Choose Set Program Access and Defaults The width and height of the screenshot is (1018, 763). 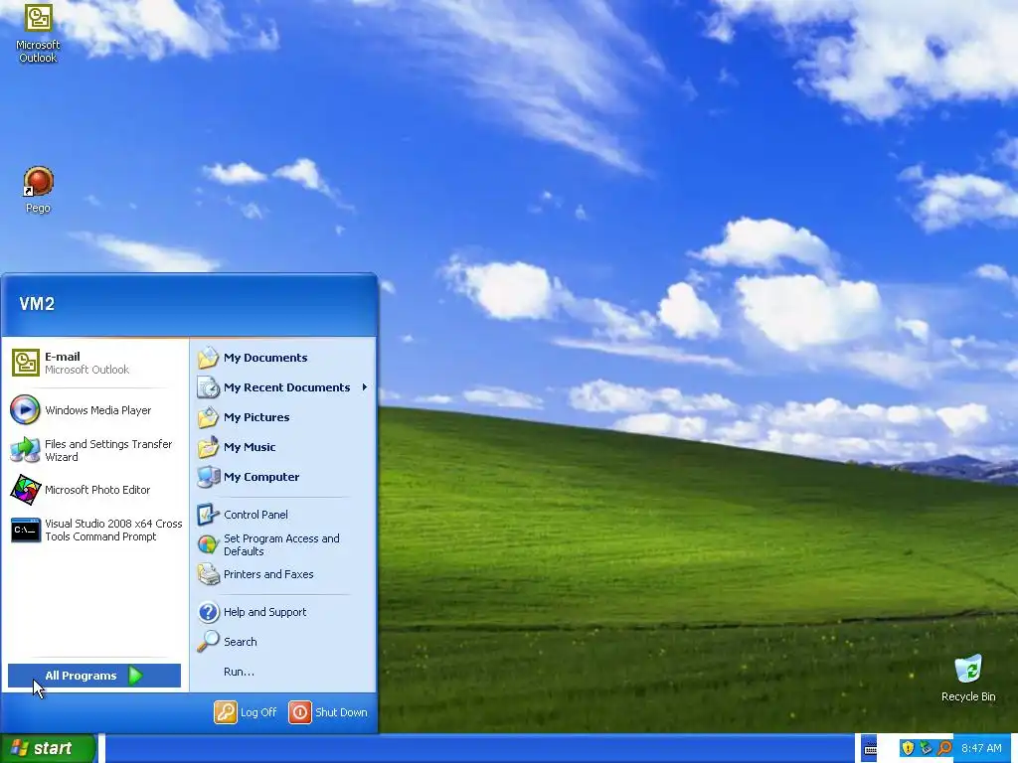pos(283,544)
